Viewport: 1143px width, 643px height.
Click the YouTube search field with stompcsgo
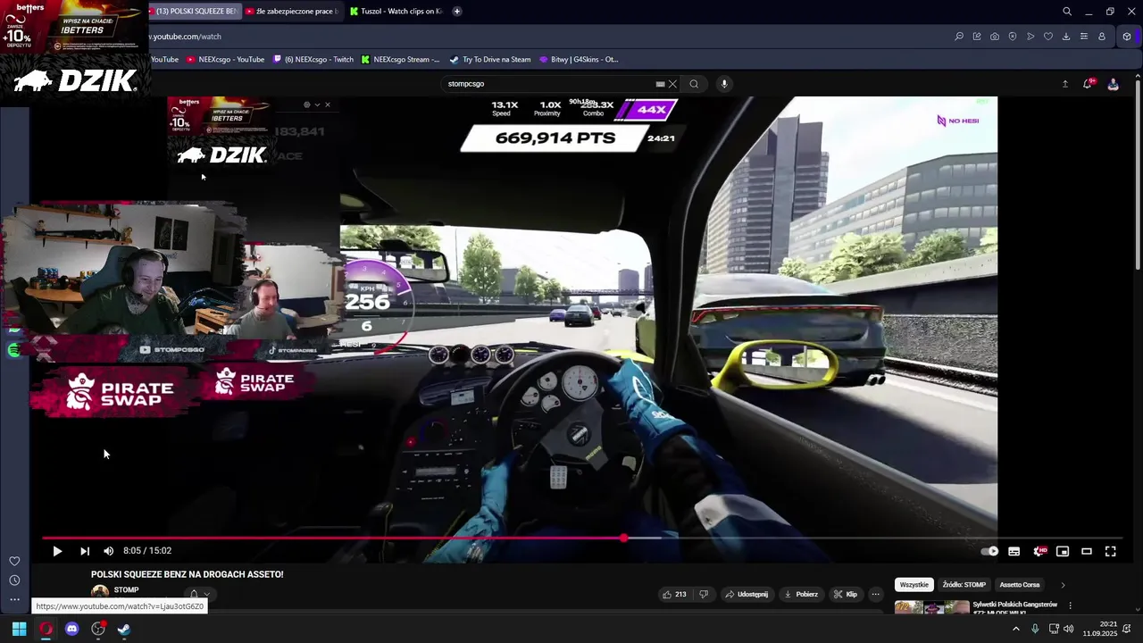[x=549, y=84]
